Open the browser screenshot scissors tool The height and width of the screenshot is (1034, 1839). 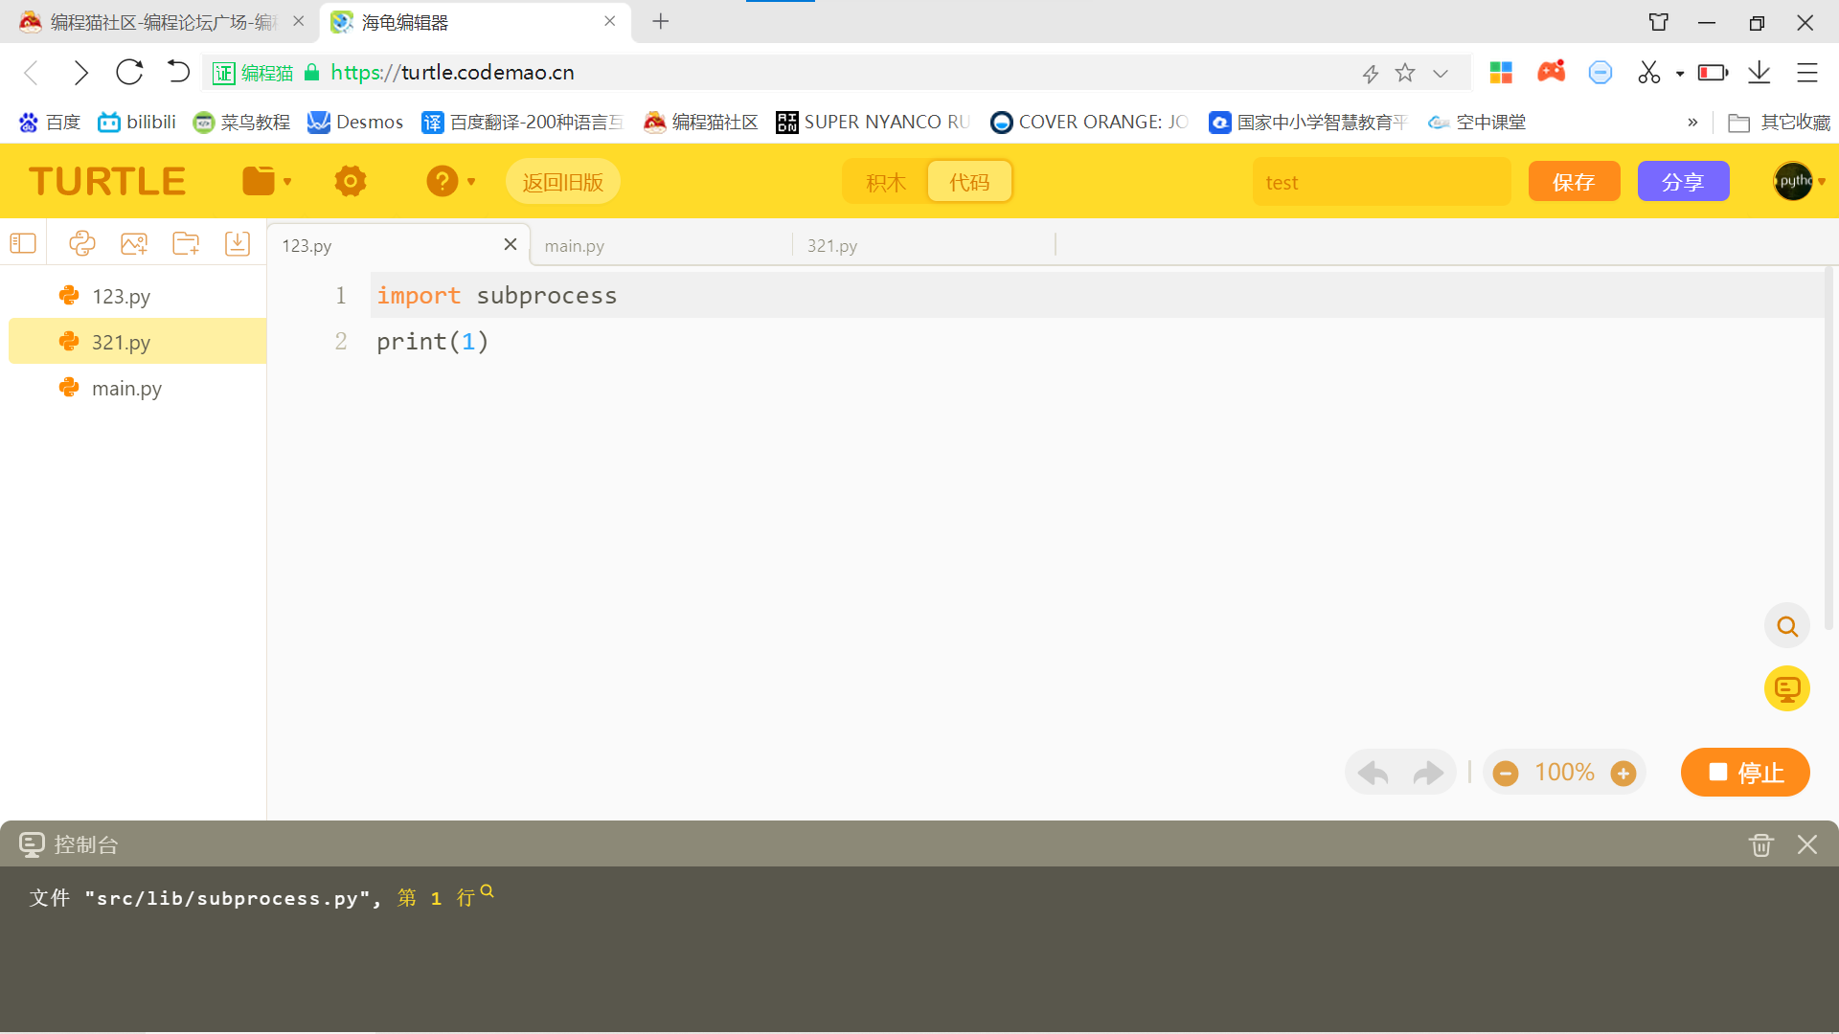pyautogui.click(x=1648, y=73)
